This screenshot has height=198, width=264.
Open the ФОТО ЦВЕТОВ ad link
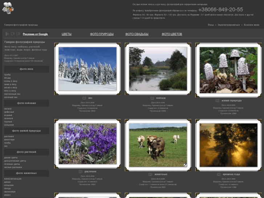[172, 34]
